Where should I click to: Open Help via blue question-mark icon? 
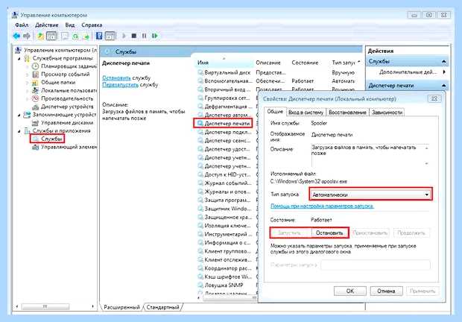click(x=99, y=36)
